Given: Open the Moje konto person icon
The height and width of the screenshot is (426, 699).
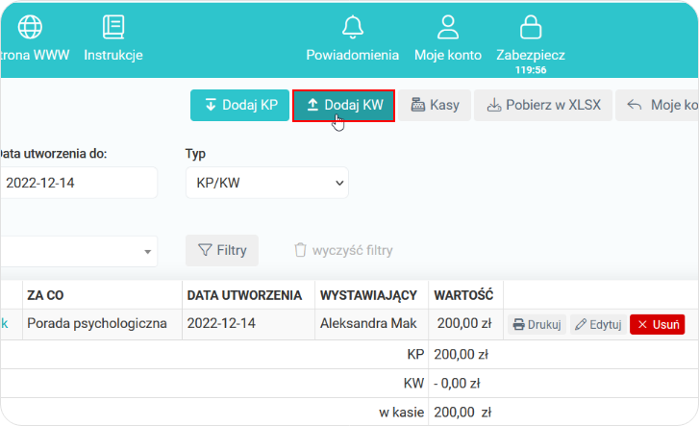Looking at the screenshot, I should pyautogui.click(x=448, y=27).
